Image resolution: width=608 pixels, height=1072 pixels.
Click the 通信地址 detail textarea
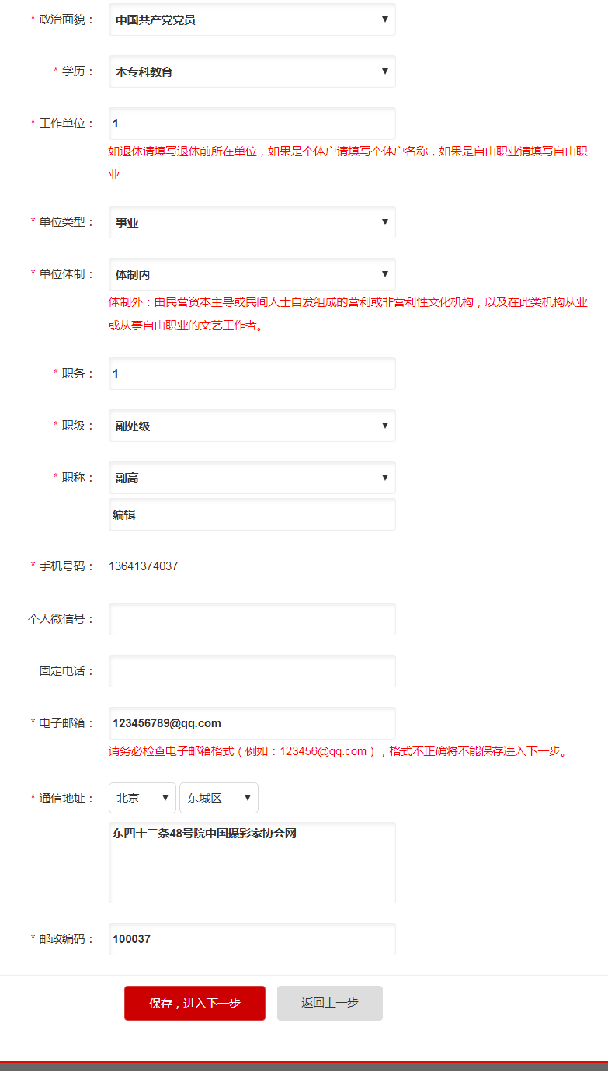(x=252, y=862)
